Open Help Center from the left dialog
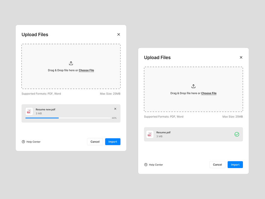Screen dimensions: 265x199 (x=32, y=142)
